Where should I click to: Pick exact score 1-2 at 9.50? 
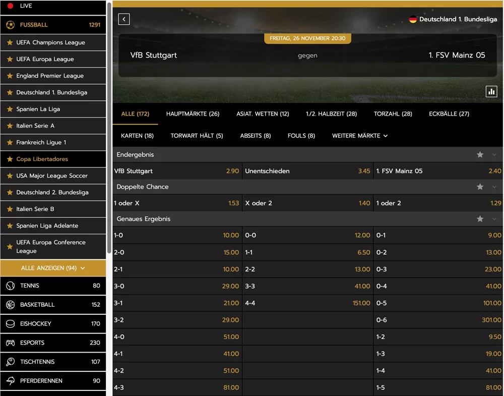coord(438,337)
